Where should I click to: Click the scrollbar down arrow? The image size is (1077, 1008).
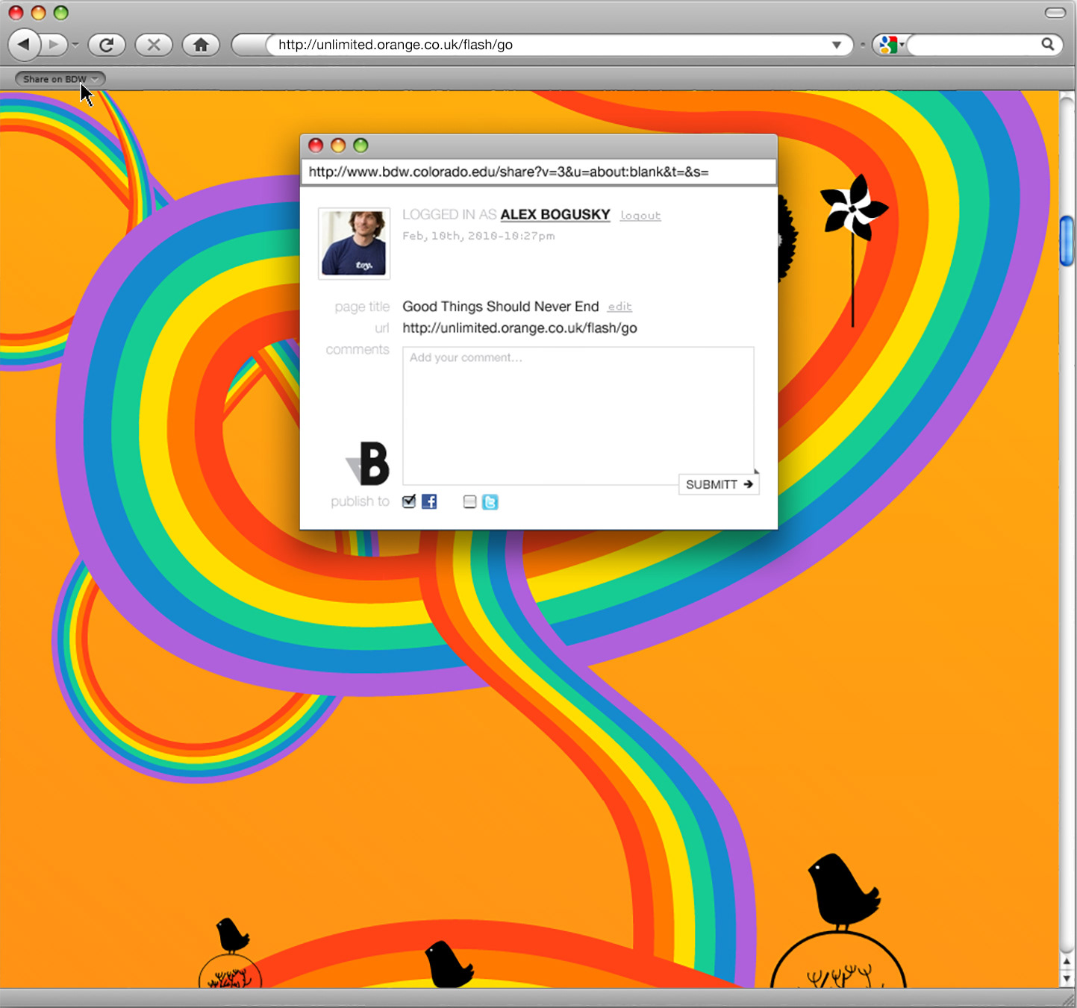click(1067, 977)
